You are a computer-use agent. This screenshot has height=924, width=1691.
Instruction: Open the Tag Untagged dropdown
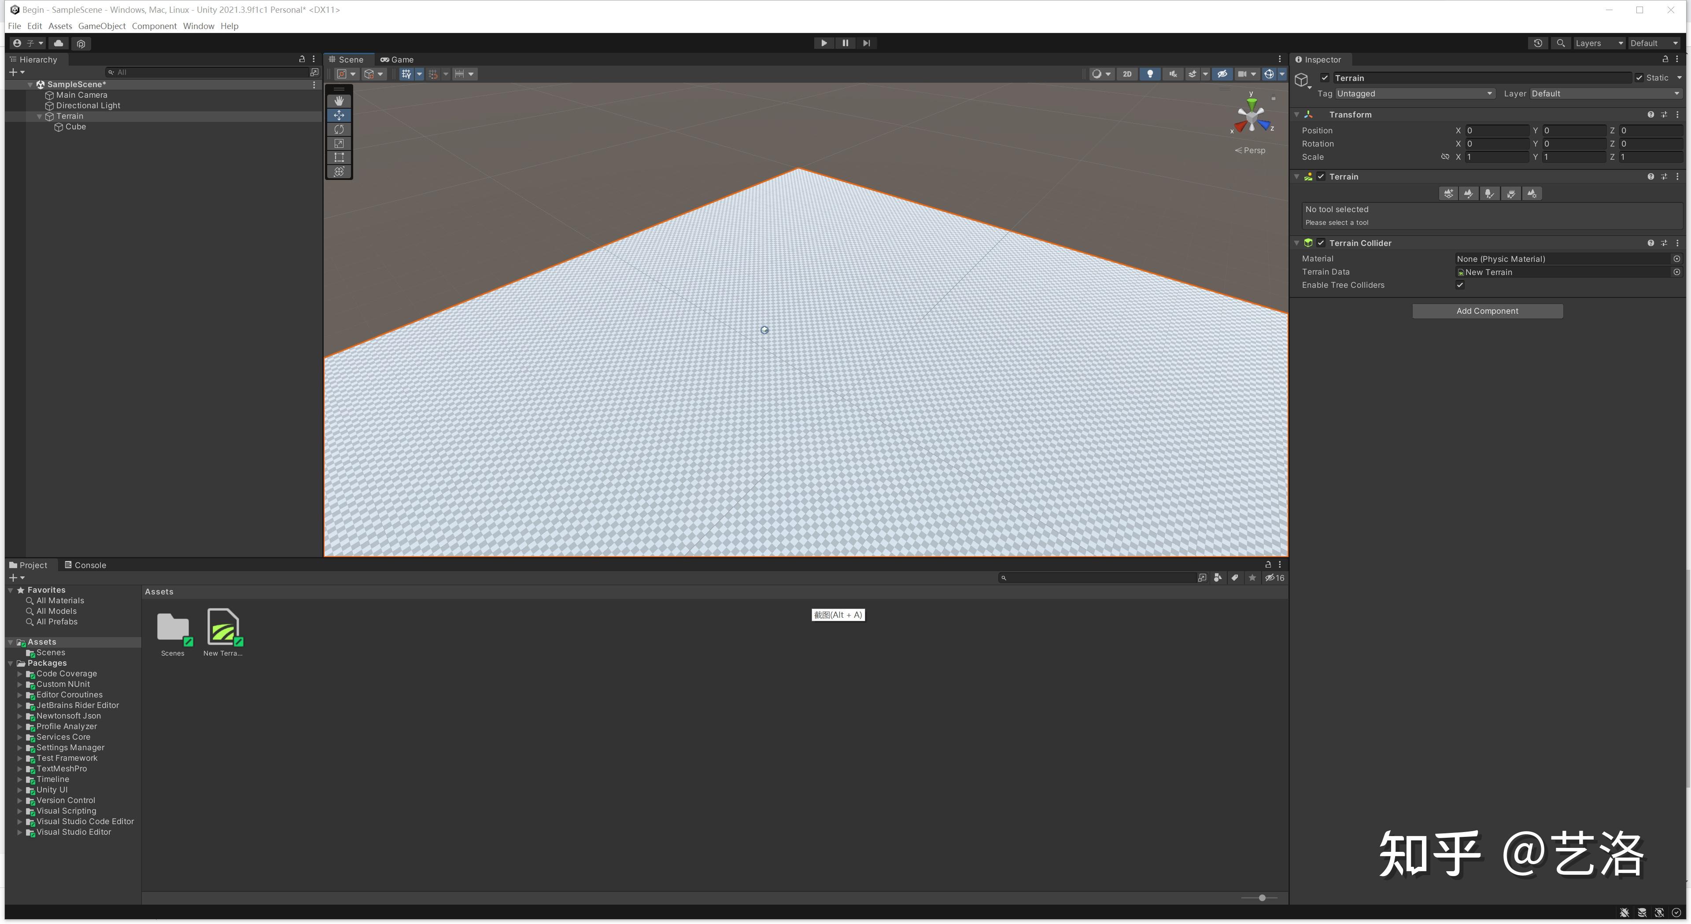coord(1414,94)
